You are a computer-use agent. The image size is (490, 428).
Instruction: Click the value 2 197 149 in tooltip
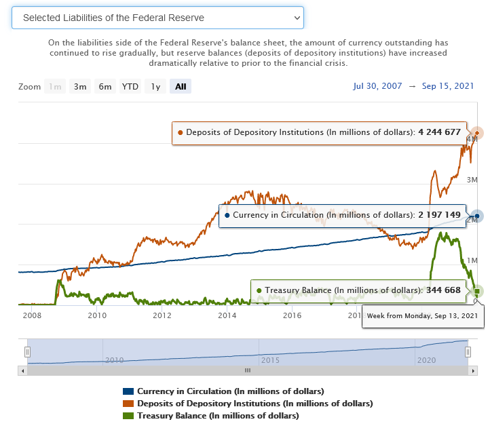pyautogui.click(x=439, y=215)
